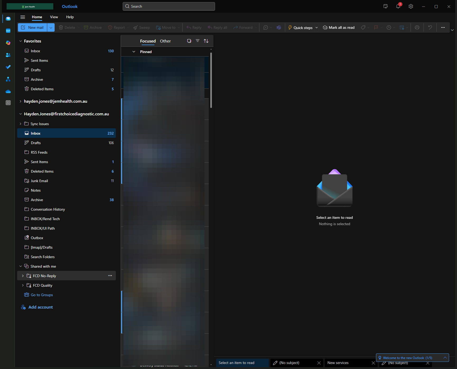Screen dimensions: 457x369
Task: Open the Notes folder
Action: (66, 190)
